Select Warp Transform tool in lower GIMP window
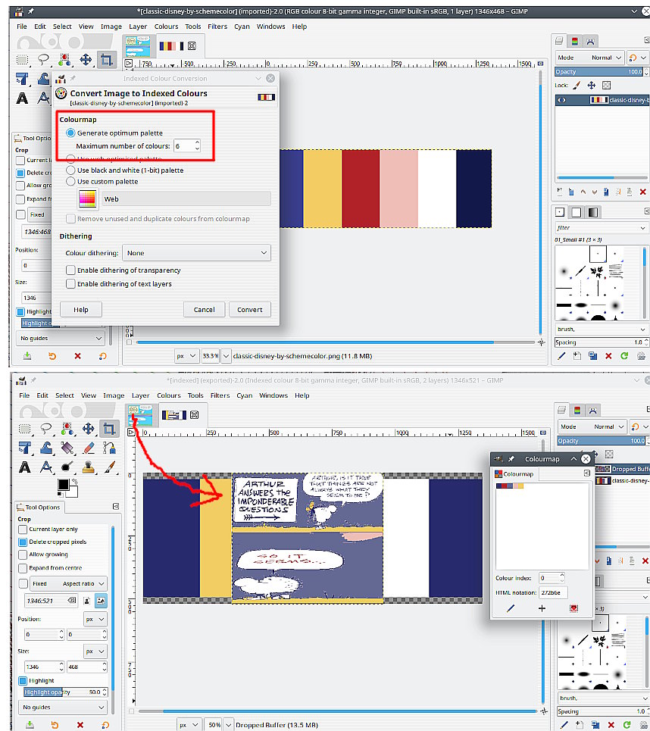 (45, 448)
